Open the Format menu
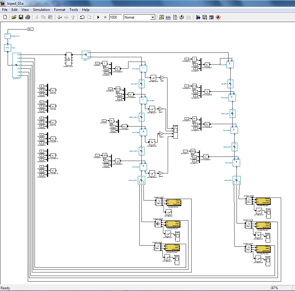 pyautogui.click(x=60, y=10)
